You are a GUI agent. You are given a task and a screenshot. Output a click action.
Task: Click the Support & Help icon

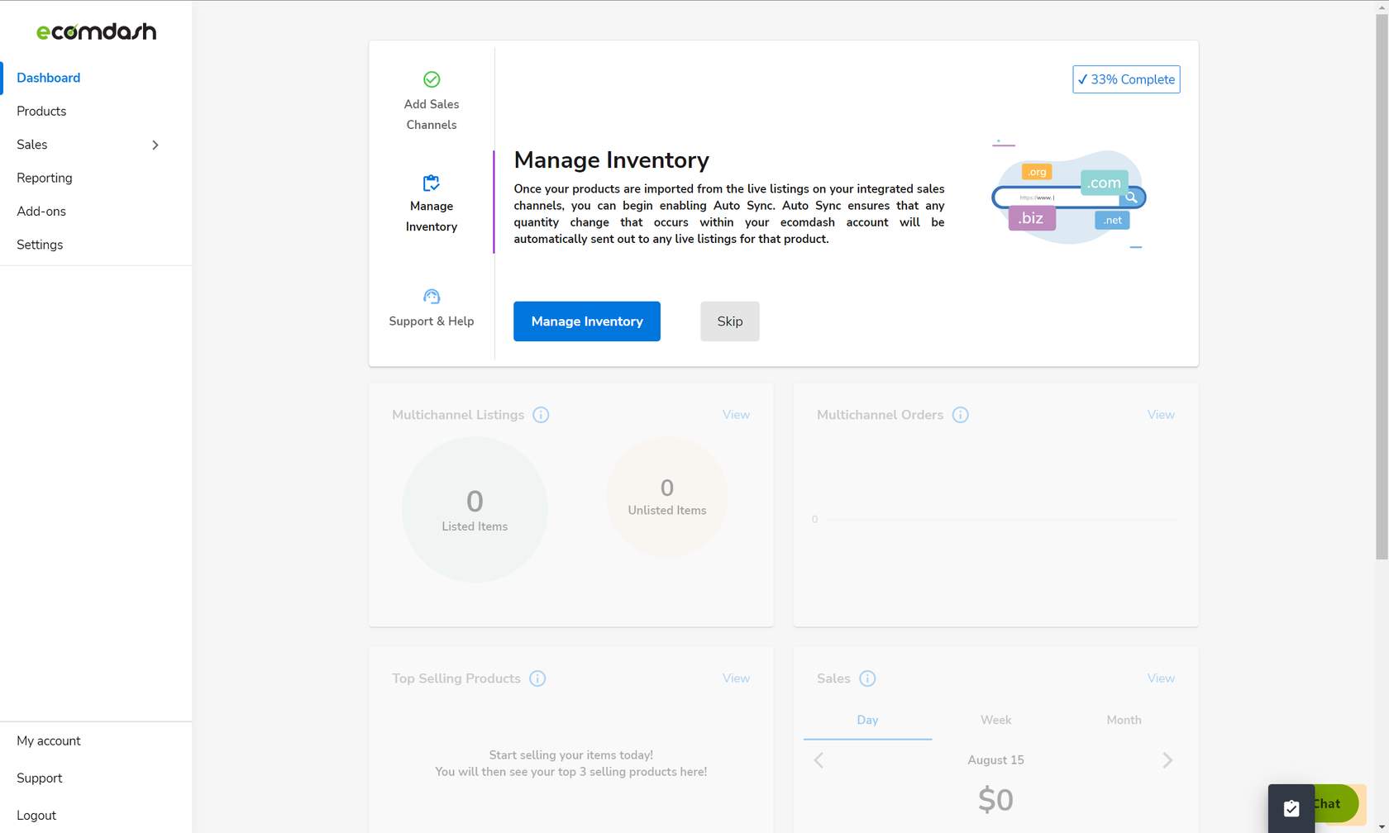click(431, 295)
